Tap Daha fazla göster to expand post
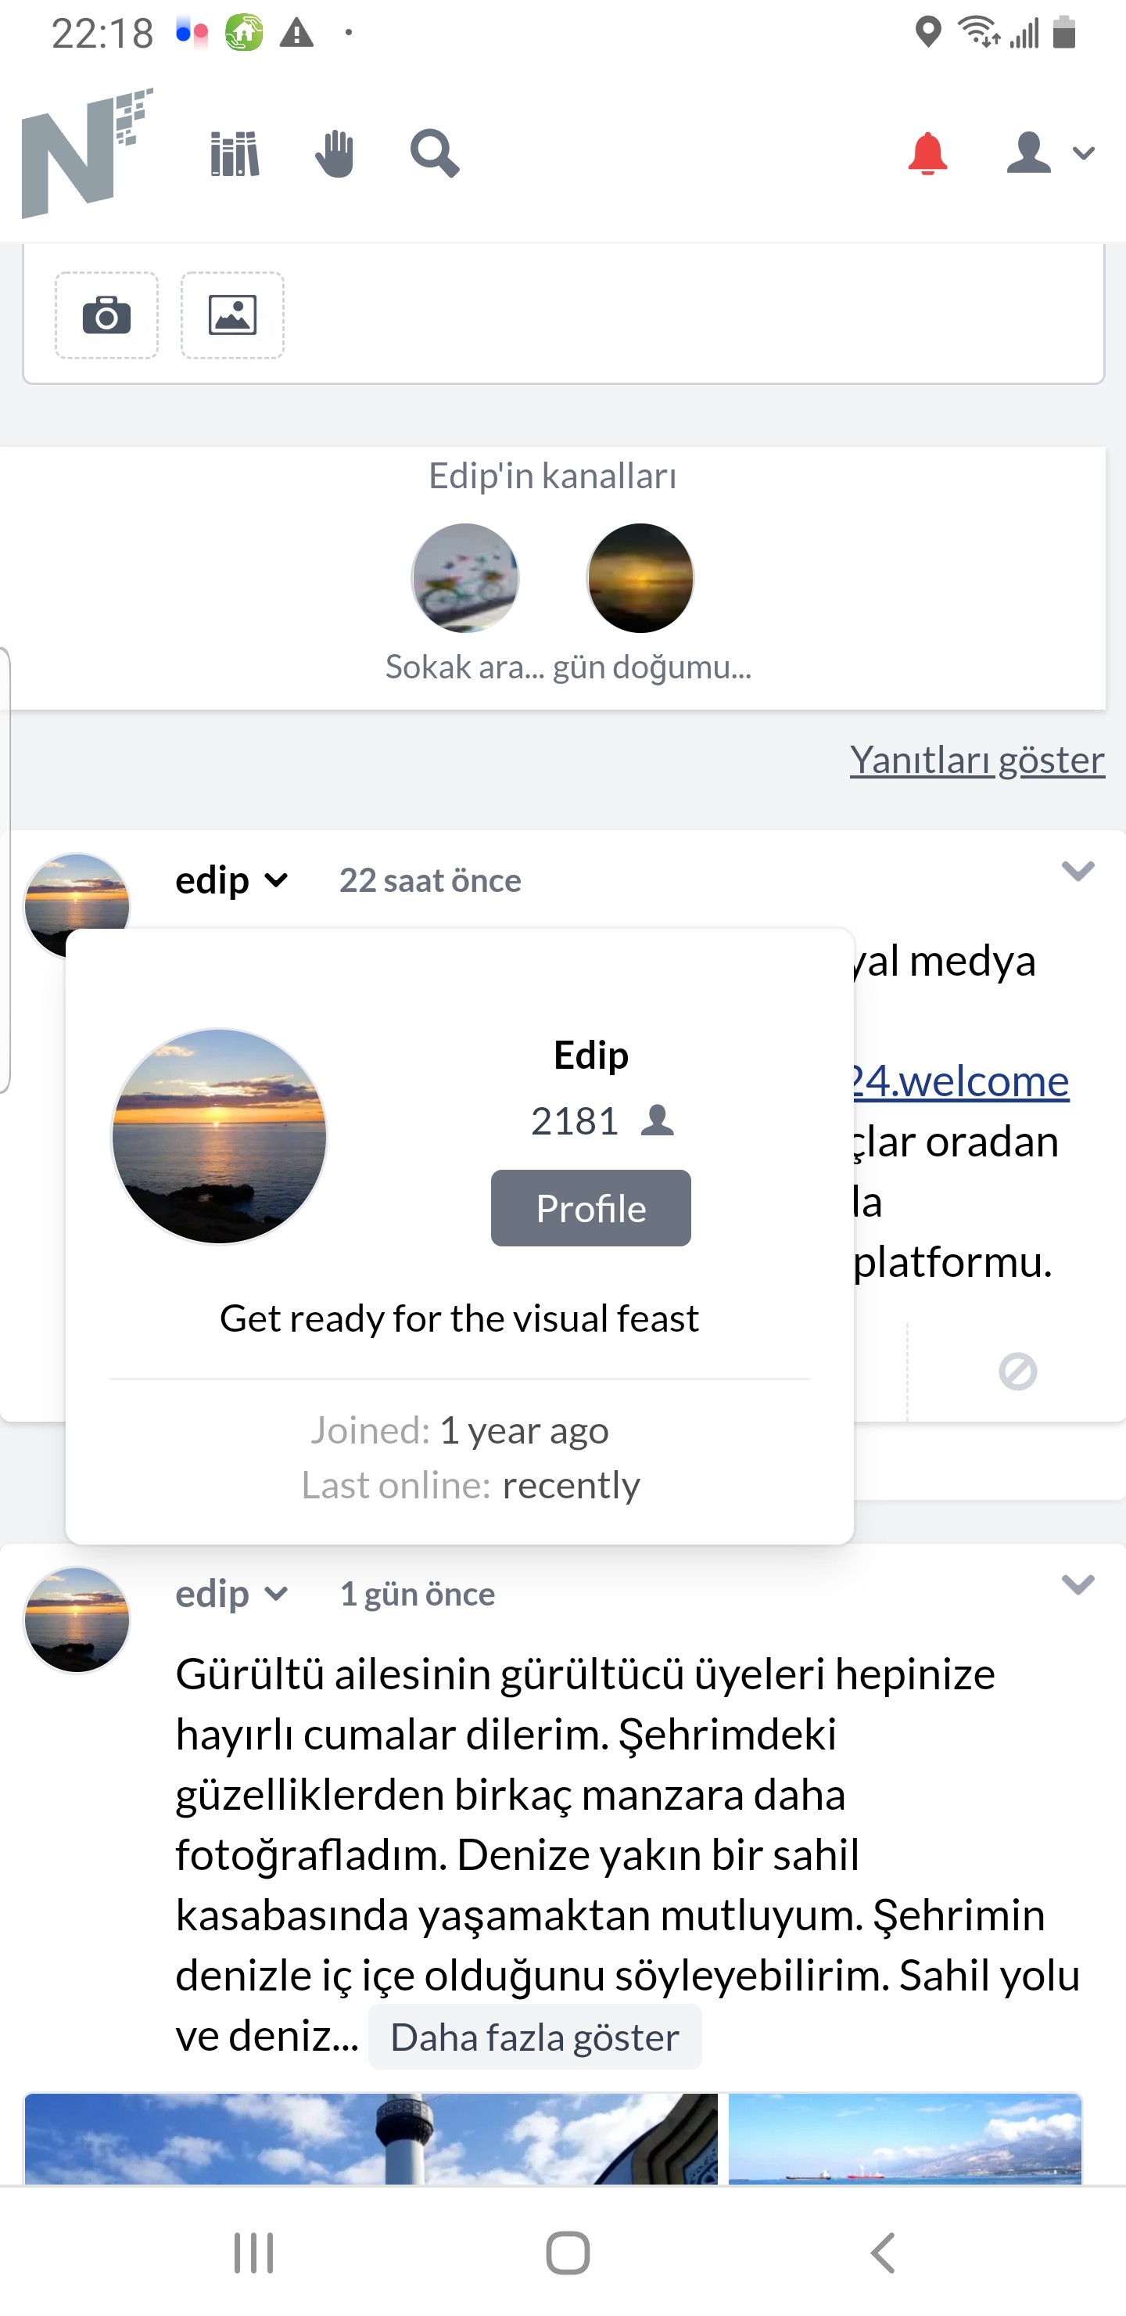Viewport: 1126px width, 2316px height. coord(535,2037)
